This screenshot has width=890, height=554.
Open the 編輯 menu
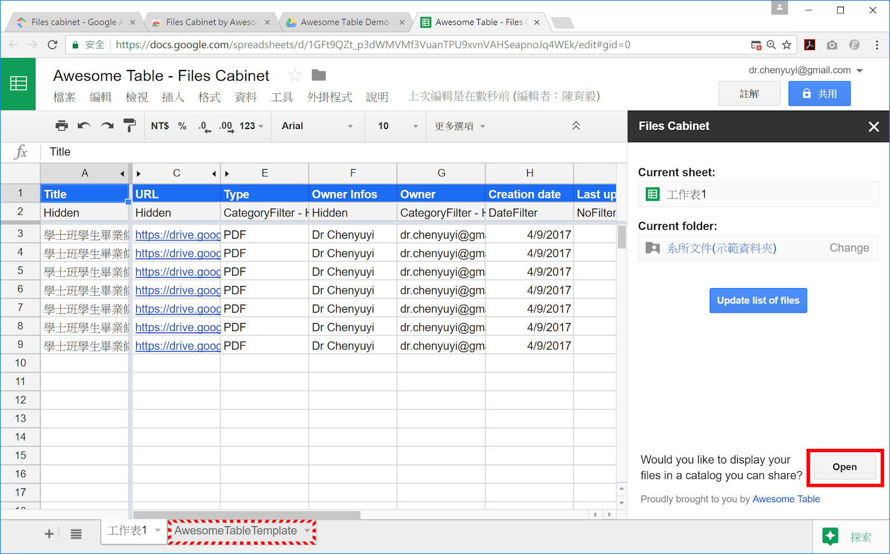101,97
